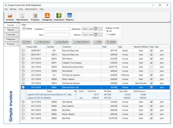The width and height of the screenshot is (173, 128).
Task: Open the Tools menu
Action: 21,9
